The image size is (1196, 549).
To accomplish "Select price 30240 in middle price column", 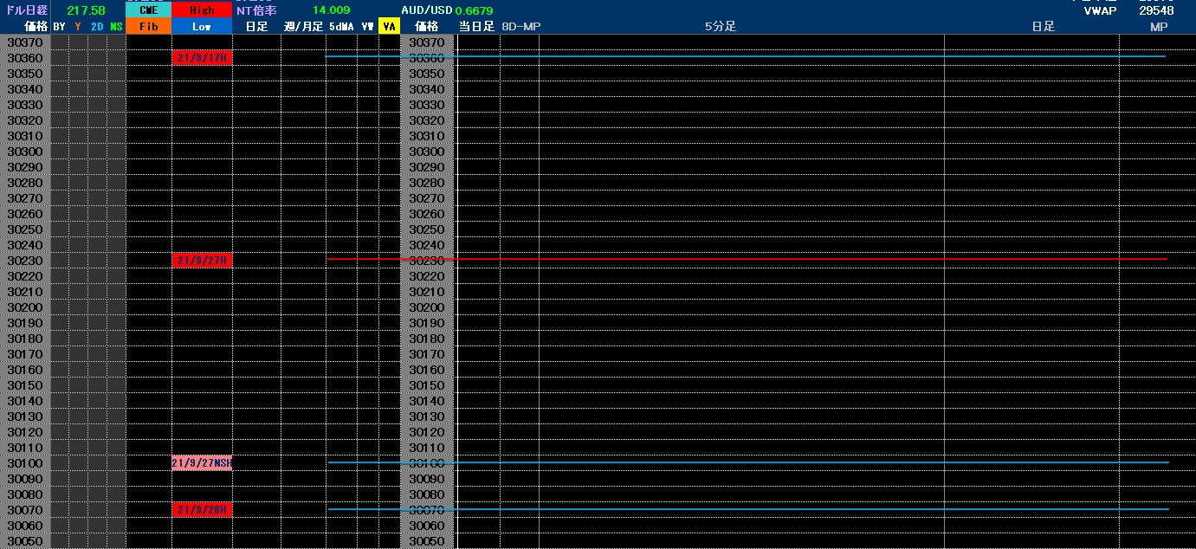I will 426,245.
